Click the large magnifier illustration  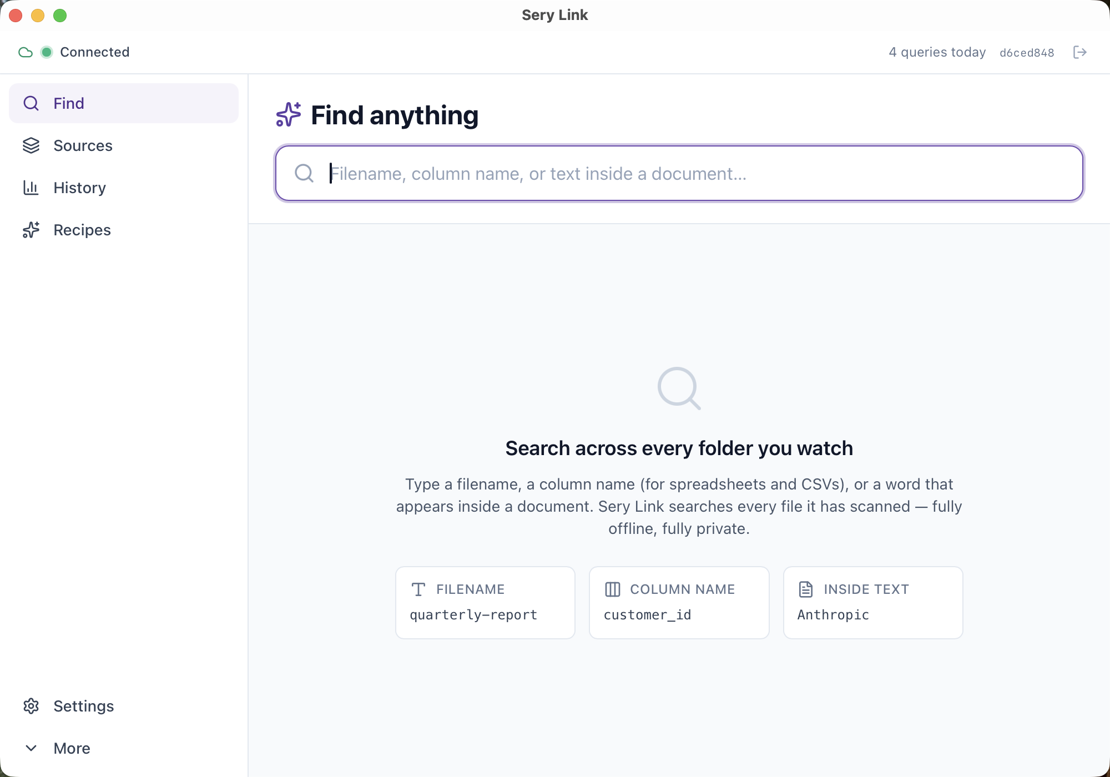(x=679, y=389)
